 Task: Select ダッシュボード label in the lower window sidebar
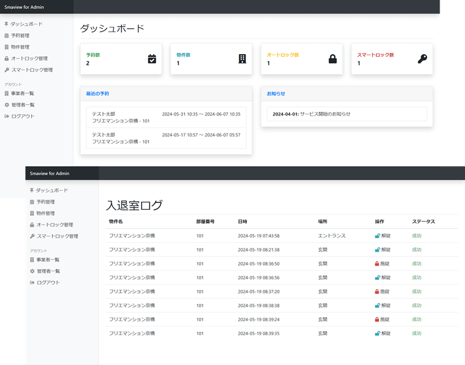pos(52,190)
